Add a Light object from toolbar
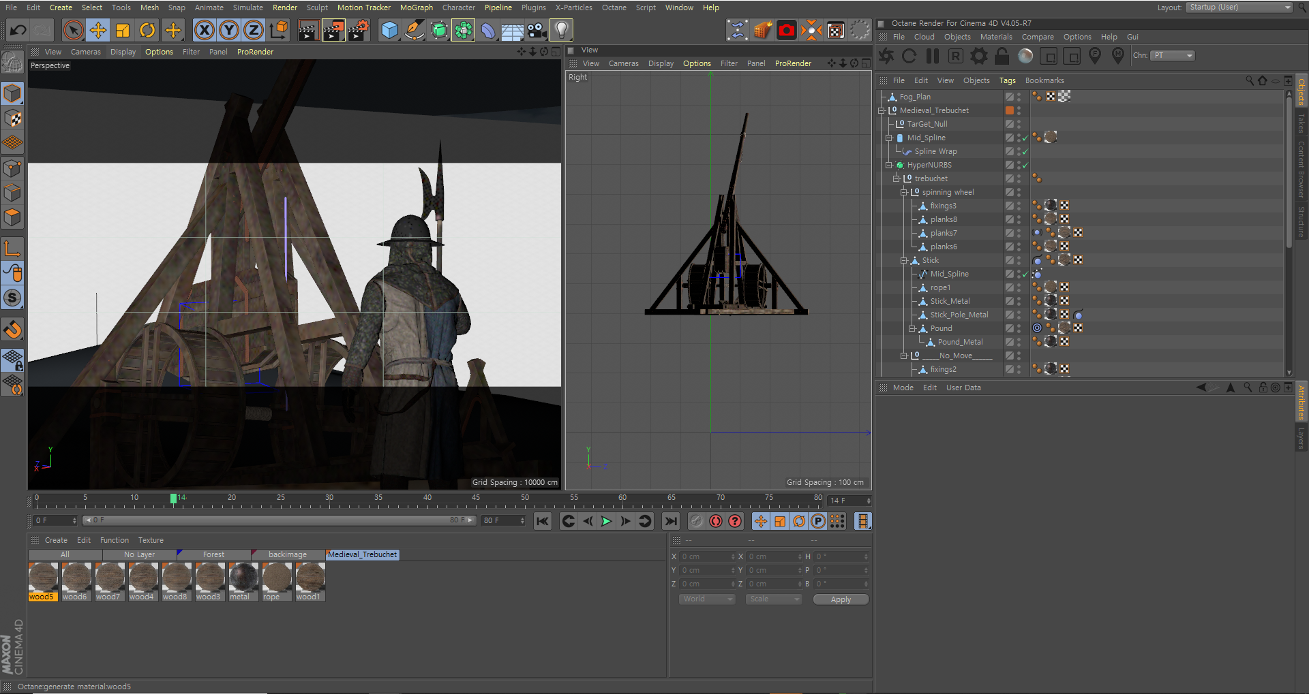Viewport: 1309px width, 694px height. (x=561, y=30)
